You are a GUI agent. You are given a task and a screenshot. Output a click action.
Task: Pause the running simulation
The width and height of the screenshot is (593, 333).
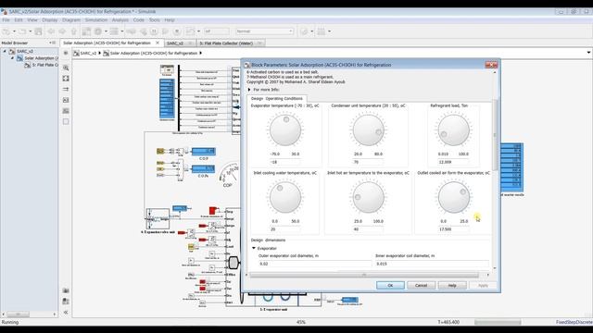(155, 31)
